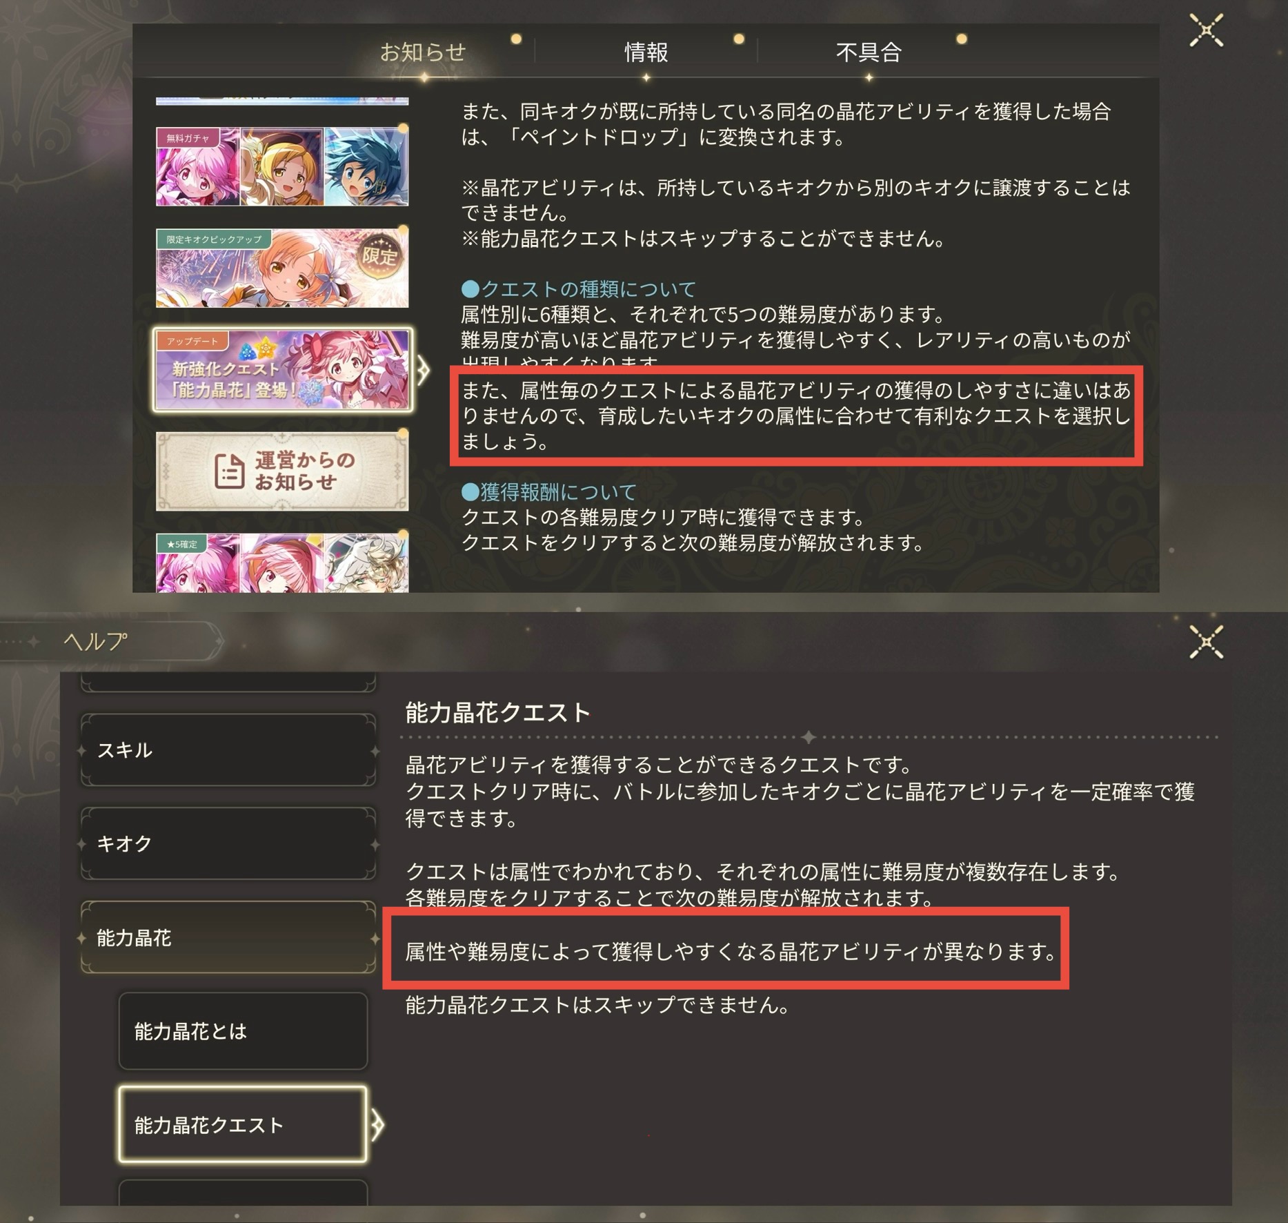Open the ★5確定 gacha banner
The width and height of the screenshot is (1288, 1223).
click(282, 562)
